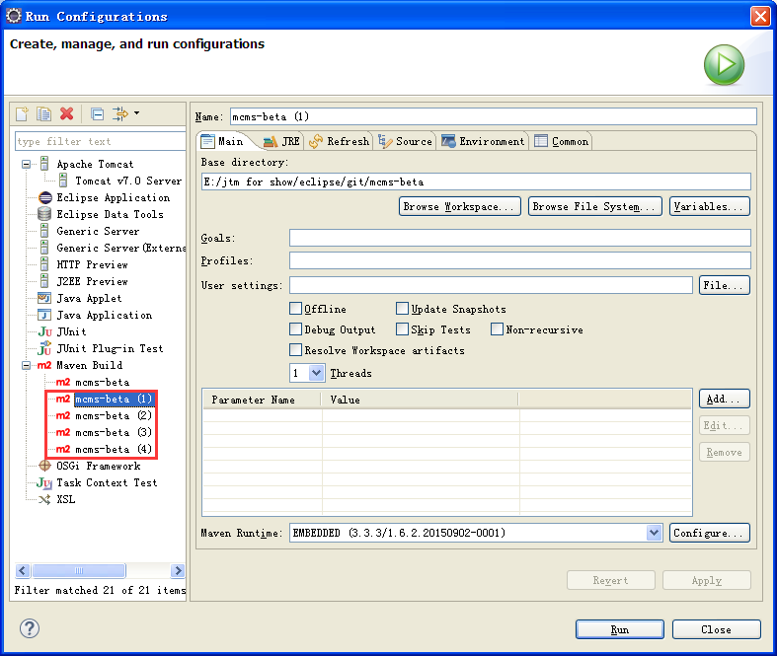This screenshot has width=777, height=656.
Task: Click the Maven Build m2 icon
Action: click(44, 365)
